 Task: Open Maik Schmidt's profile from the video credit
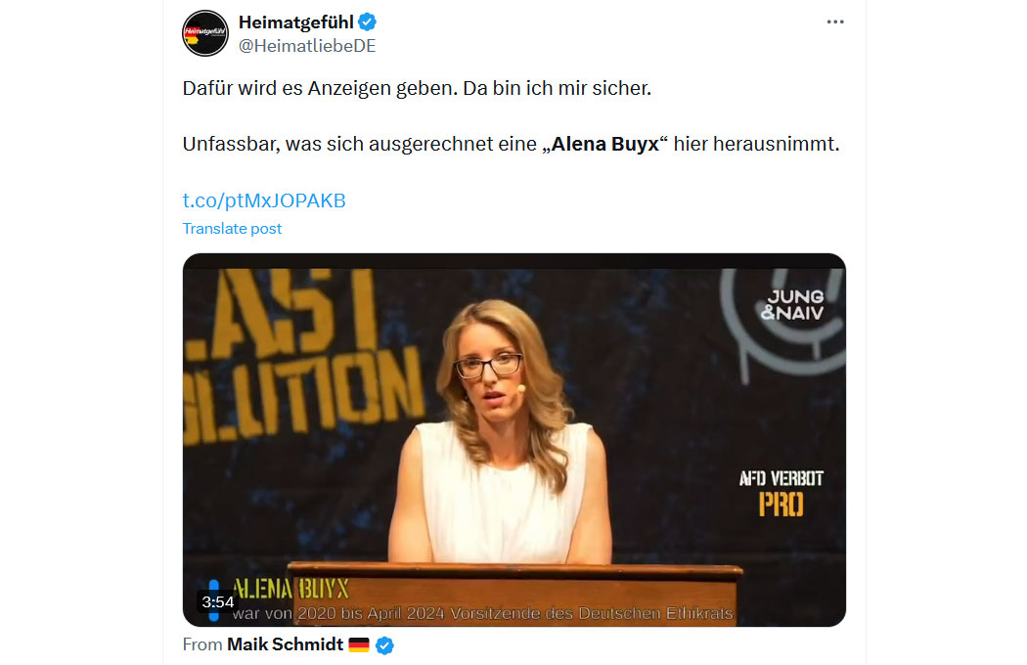(285, 644)
